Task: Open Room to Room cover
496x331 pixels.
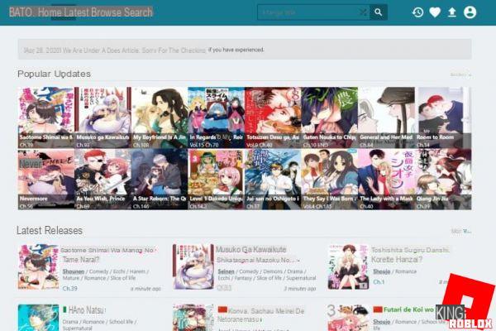Action: [x=443, y=118]
